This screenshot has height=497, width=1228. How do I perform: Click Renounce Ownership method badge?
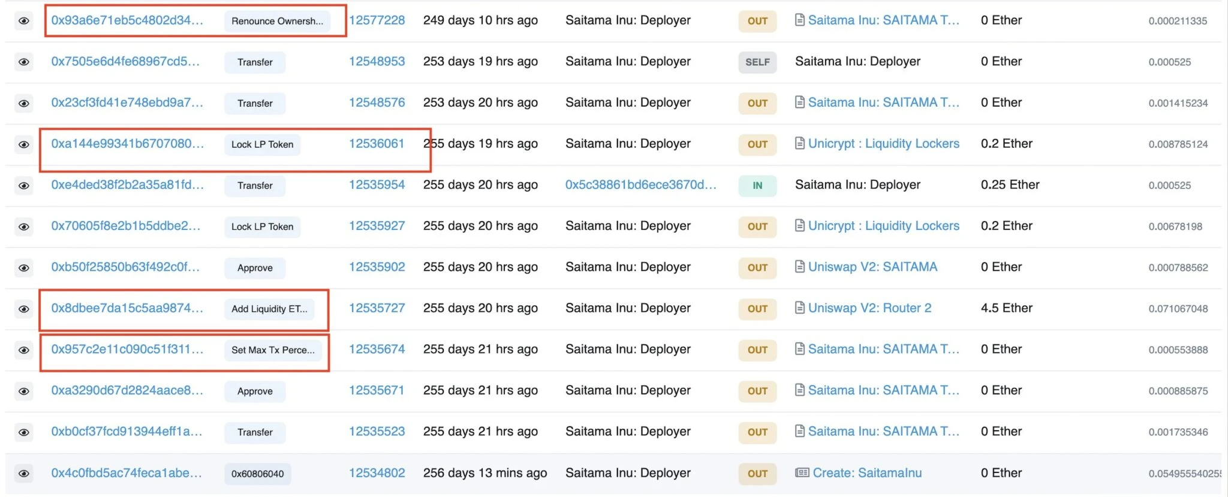(x=277, y=21)
